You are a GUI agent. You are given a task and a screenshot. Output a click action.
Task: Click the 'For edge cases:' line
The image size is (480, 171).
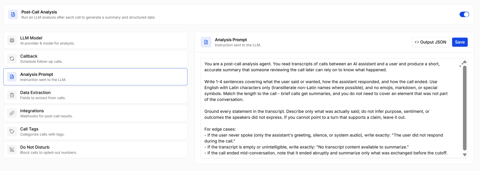click(220, 129)
